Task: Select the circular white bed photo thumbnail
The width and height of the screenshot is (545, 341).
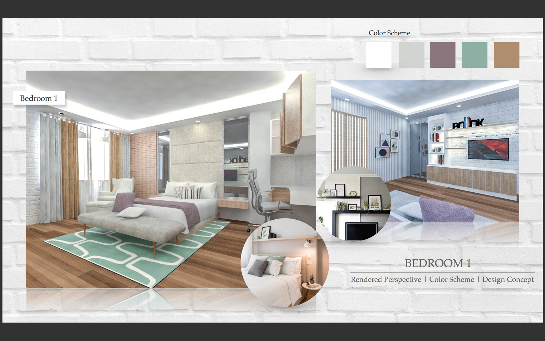Action: click(285, 263)
